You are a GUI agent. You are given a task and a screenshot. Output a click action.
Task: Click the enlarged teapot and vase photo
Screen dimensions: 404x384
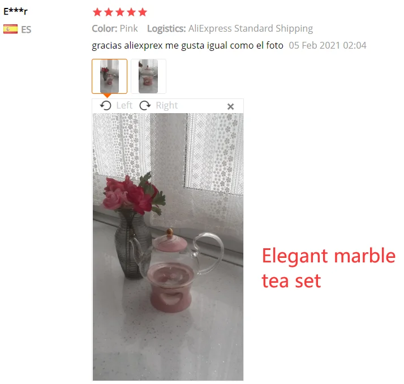168,247
